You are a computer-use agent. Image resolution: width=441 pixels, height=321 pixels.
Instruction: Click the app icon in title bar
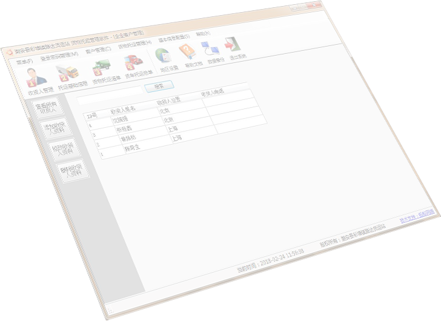(9, 52)
